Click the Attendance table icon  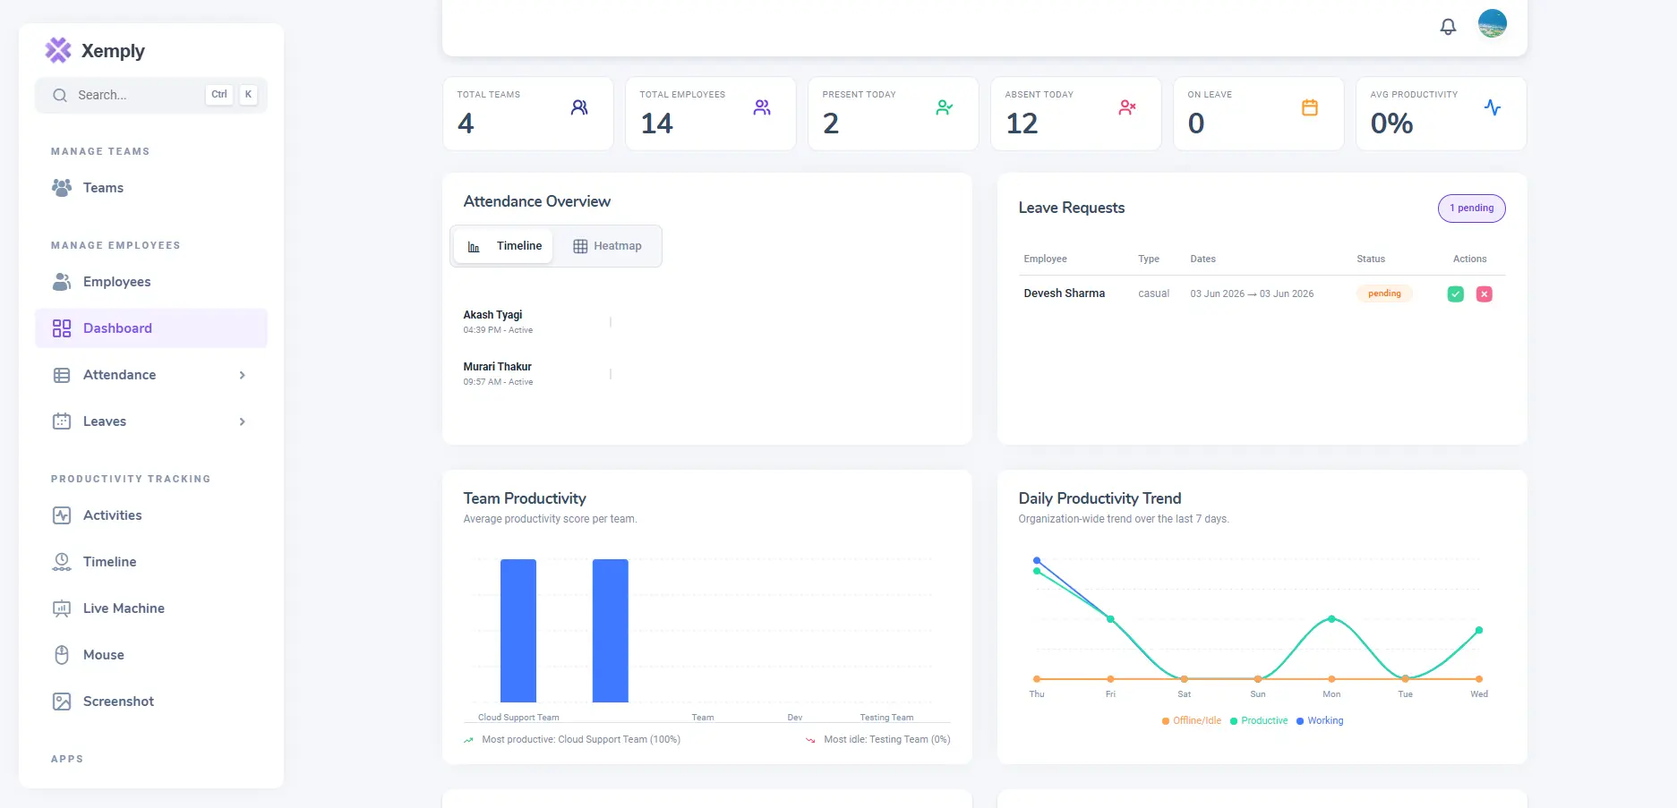(62, 375)
